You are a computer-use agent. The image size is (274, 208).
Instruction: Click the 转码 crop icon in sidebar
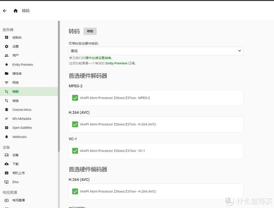(6, 92)
